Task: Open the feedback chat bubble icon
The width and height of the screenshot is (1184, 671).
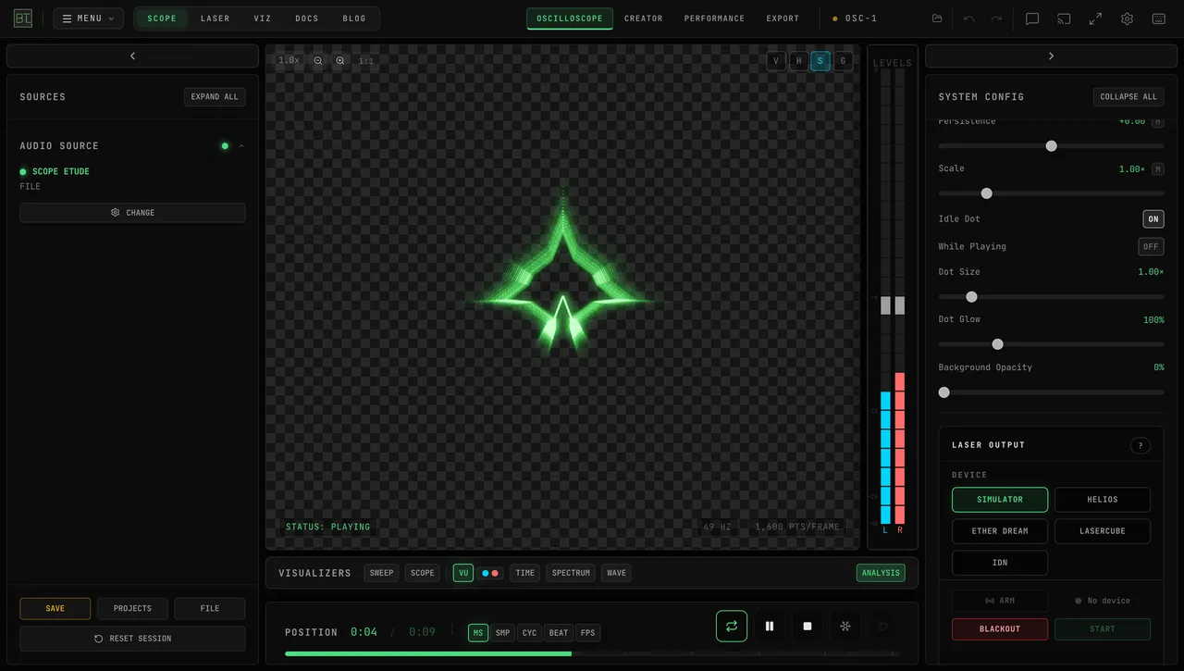Action: (1032, 19)
